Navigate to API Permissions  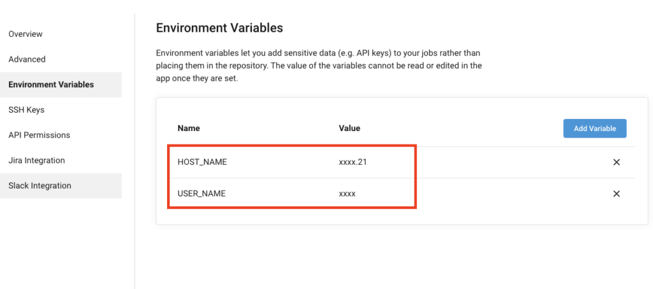tap(39, 135)
